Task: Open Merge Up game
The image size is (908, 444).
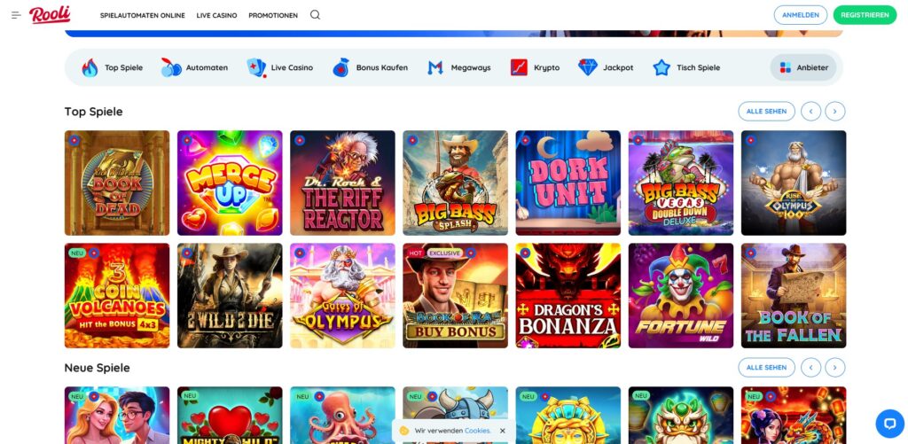Action: click(230, 183)
